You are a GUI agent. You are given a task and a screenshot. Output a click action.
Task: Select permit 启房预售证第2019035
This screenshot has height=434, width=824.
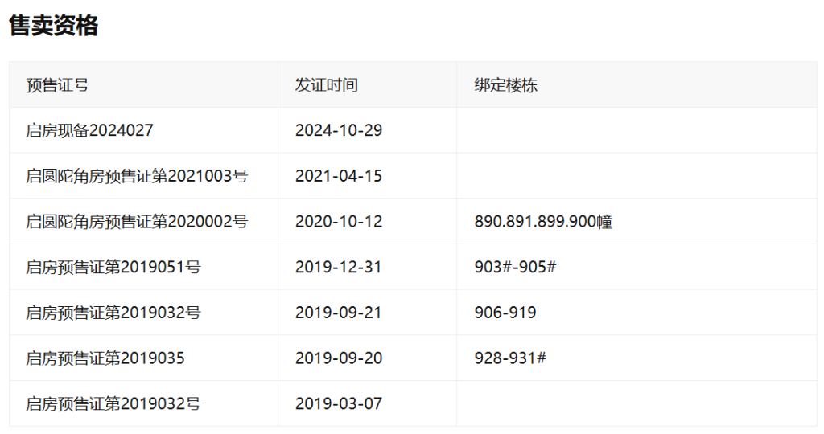(105, 358)
